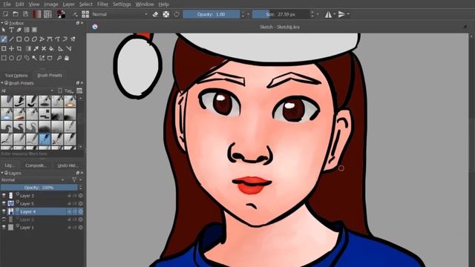
Task: Hide Layer 5 with eye icon
Action: pyautogui.click(x=4, y=203)
